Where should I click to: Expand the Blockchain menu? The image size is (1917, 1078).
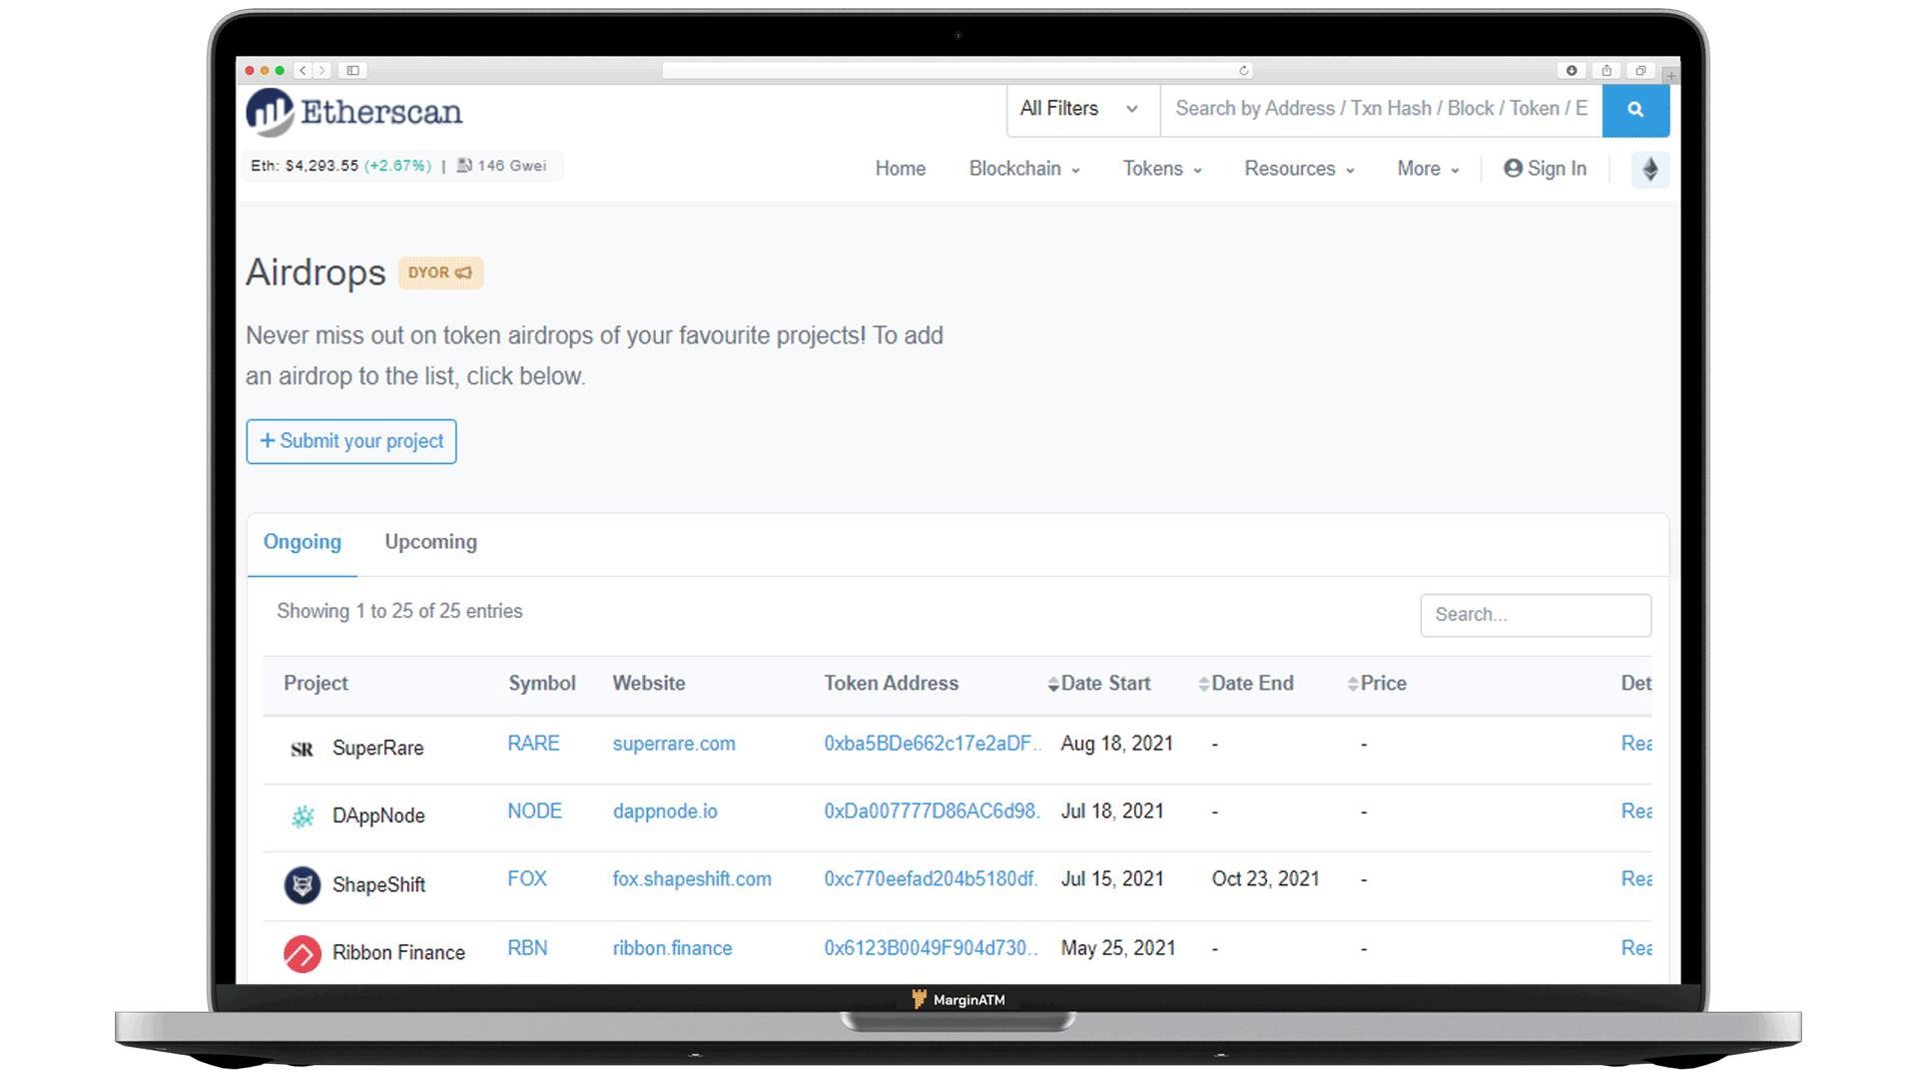1024,169
